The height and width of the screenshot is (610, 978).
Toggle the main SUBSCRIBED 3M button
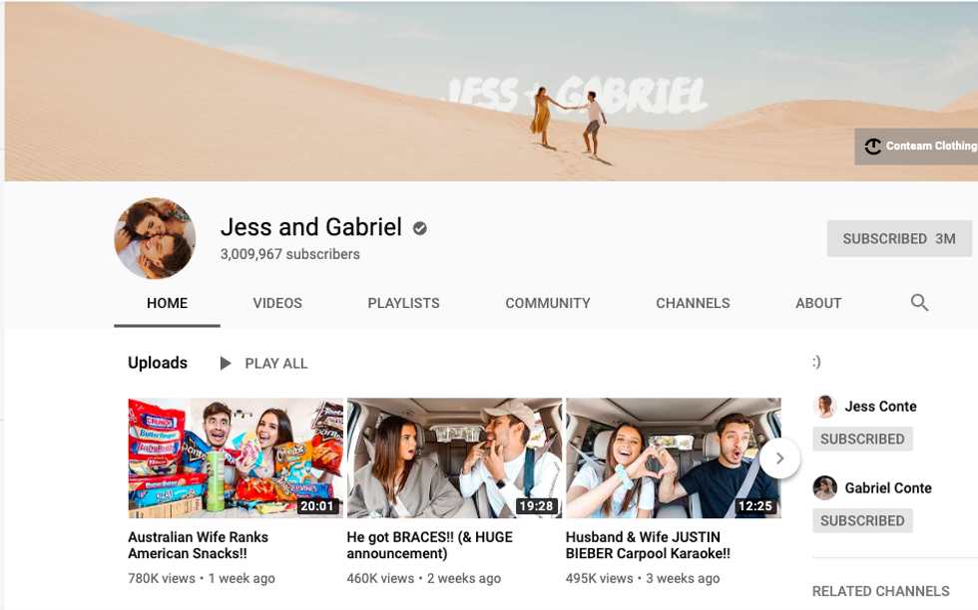coord(898,239)
